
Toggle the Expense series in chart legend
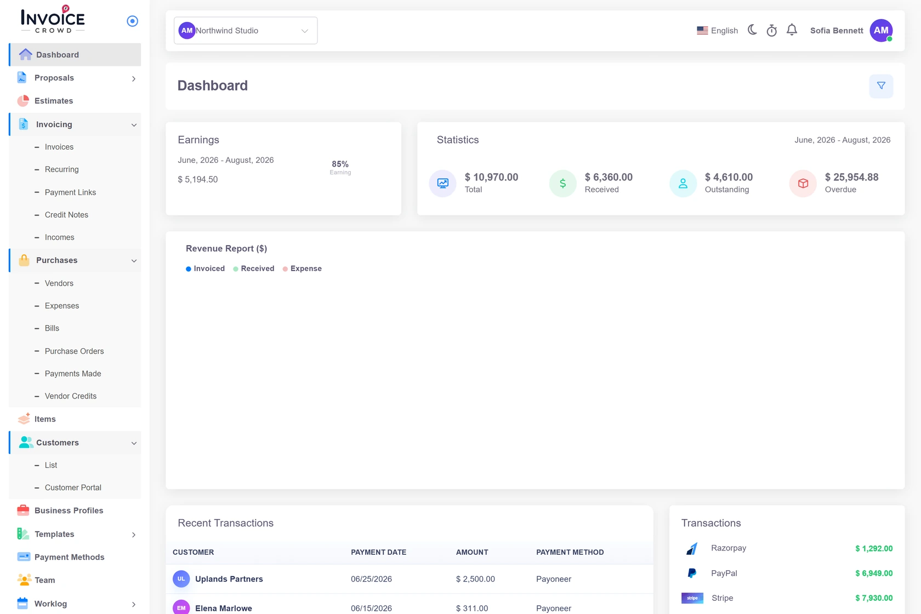(x=302, y=269)
